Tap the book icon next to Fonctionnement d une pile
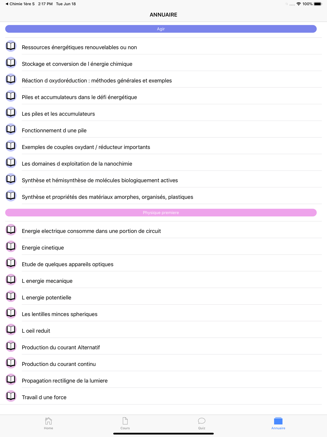The width and height of the screenshot is (327, 437). (11, 129)
